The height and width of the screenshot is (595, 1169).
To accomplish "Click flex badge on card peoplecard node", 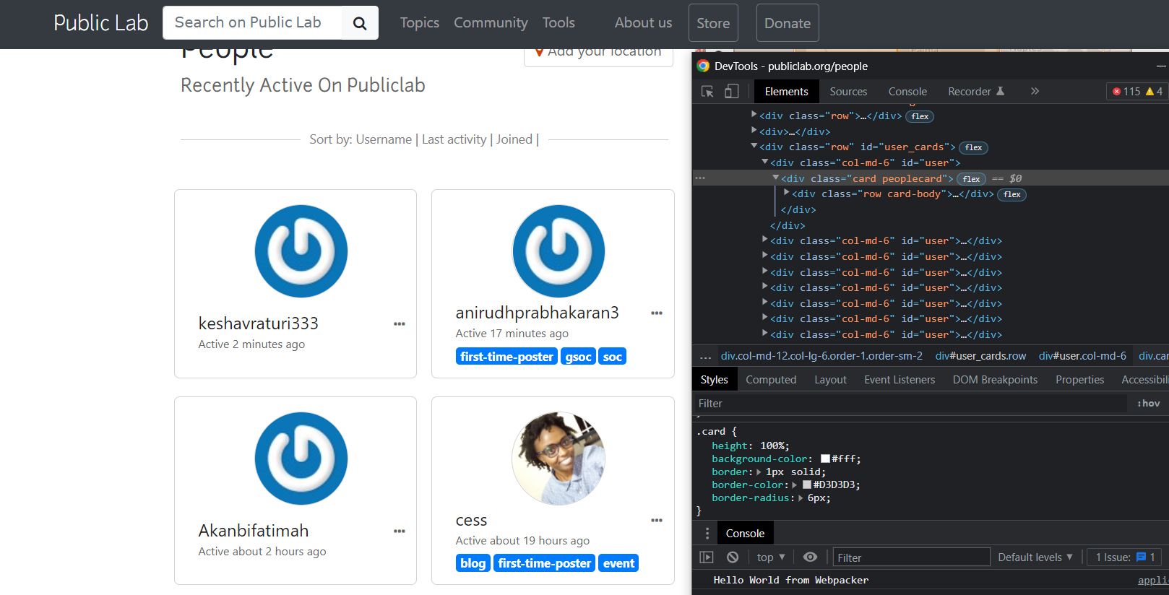I will pos(972,179).
